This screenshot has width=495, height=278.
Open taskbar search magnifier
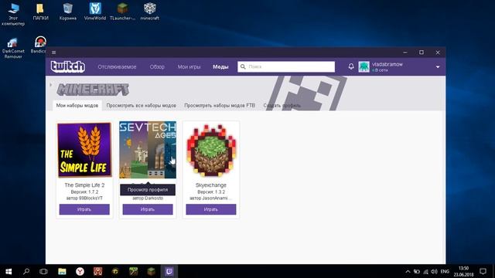click(26, 271)
